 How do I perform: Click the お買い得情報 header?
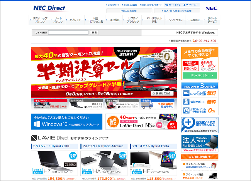click(200, 157)
